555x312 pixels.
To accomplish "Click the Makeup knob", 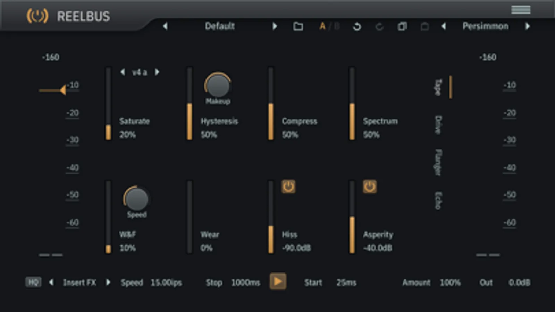I will click(218, 86).
